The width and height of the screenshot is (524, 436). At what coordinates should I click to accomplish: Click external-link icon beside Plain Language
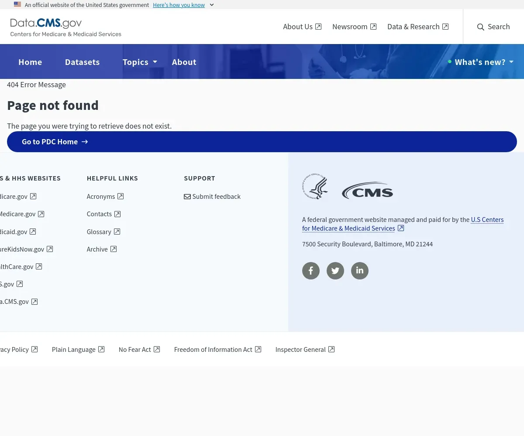(101, 349)
